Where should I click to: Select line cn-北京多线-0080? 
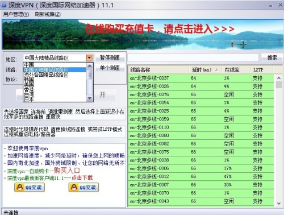[x=201, y=135]
